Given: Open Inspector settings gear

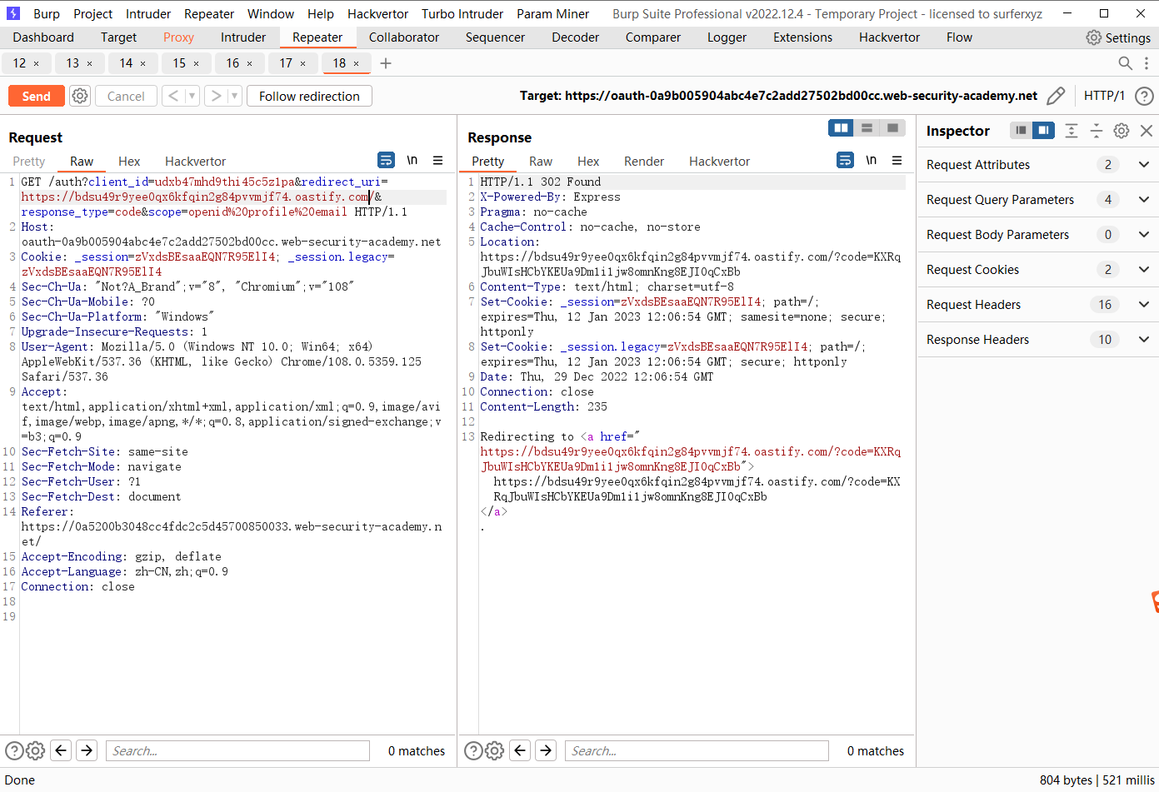Looking at the screenshot, I should [1122, 130].
